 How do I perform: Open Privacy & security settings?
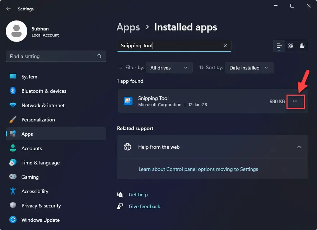click(56, 206)
